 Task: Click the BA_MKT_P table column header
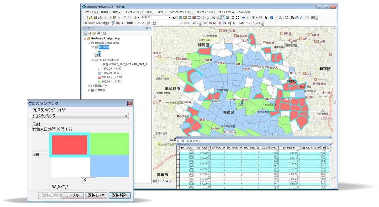click(x=289, y=148)
